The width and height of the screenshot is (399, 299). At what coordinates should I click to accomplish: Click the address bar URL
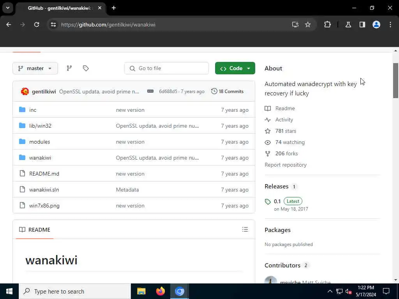108,25
